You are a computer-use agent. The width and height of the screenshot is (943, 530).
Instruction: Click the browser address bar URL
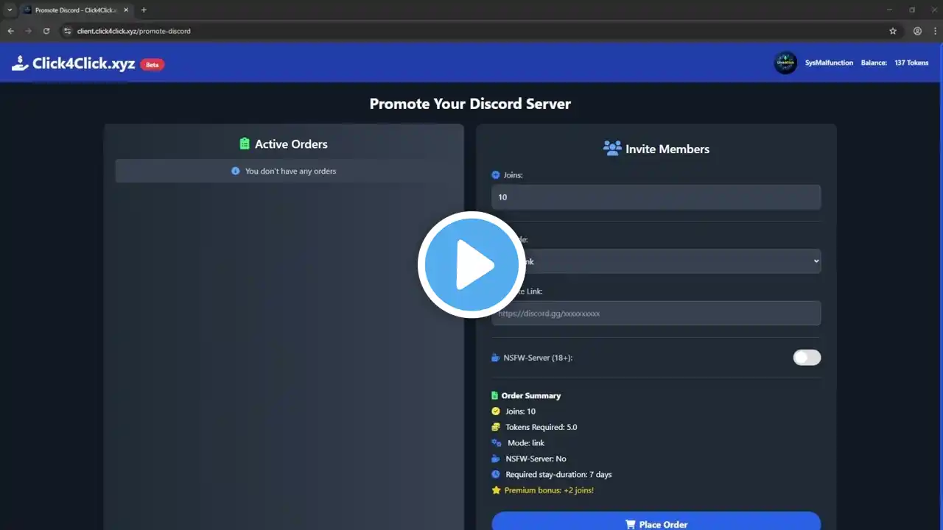(x=134, y=31)
